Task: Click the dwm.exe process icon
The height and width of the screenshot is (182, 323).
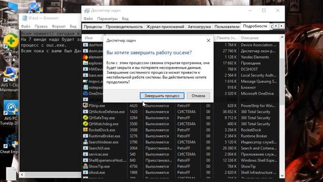Action: coord(85,51)
